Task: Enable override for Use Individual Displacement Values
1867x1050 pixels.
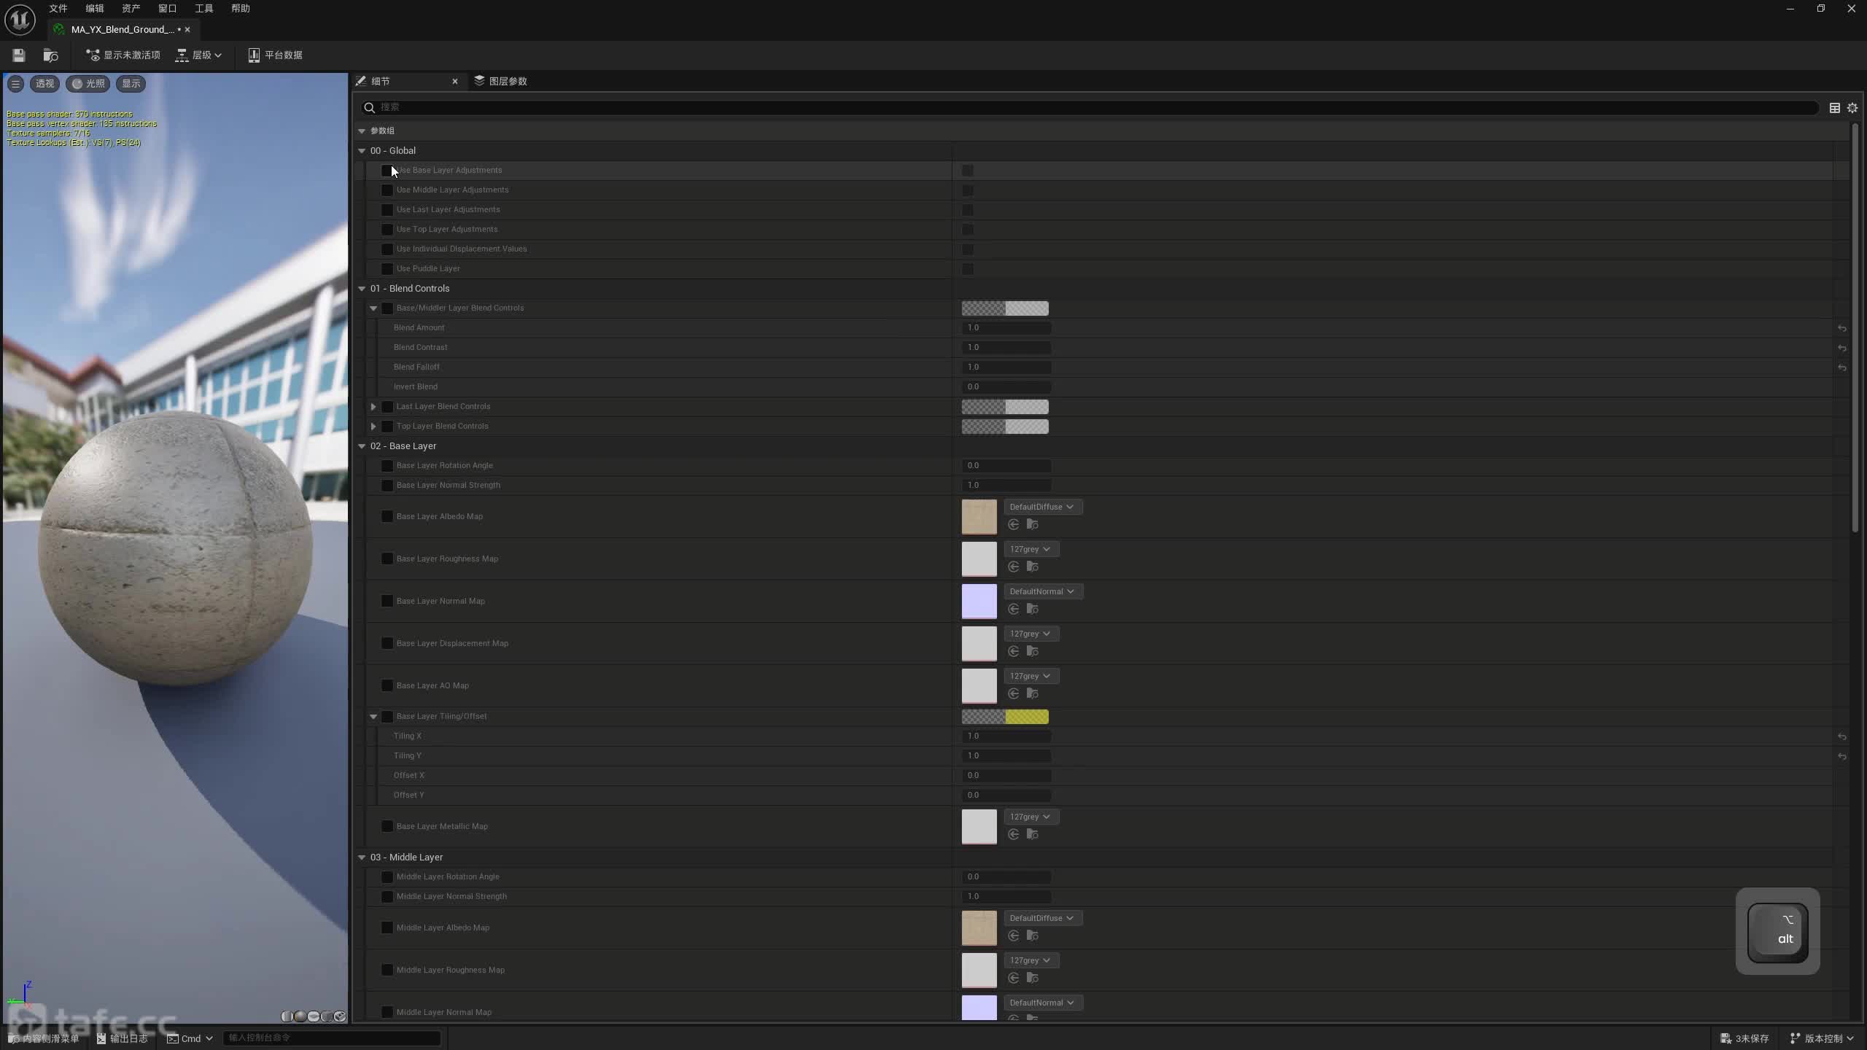Action: 387,249
